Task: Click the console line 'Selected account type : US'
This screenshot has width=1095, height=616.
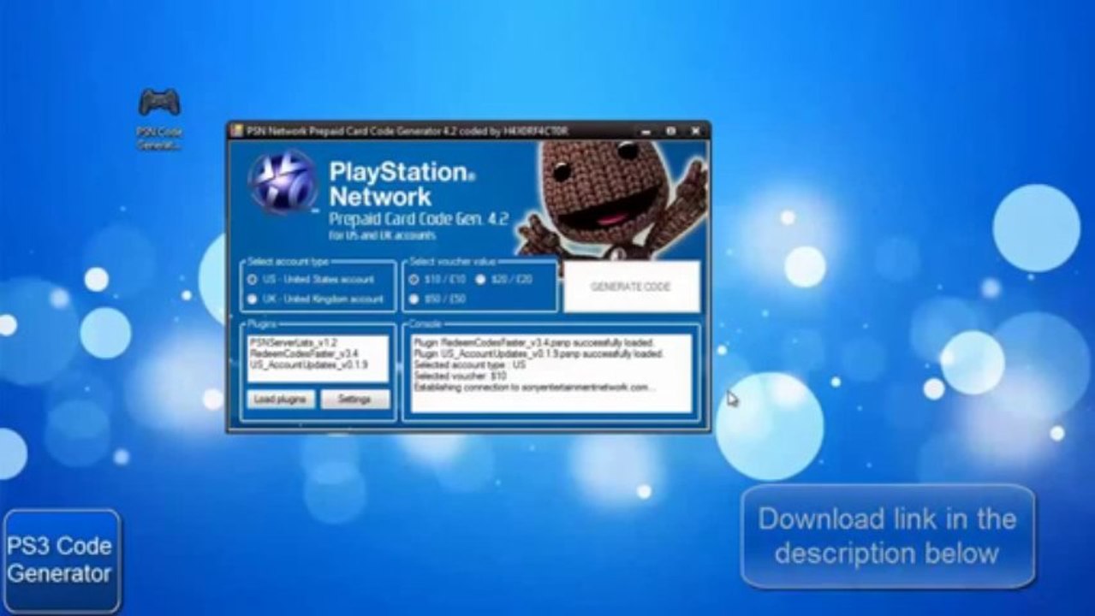Action: coord(469,364)
